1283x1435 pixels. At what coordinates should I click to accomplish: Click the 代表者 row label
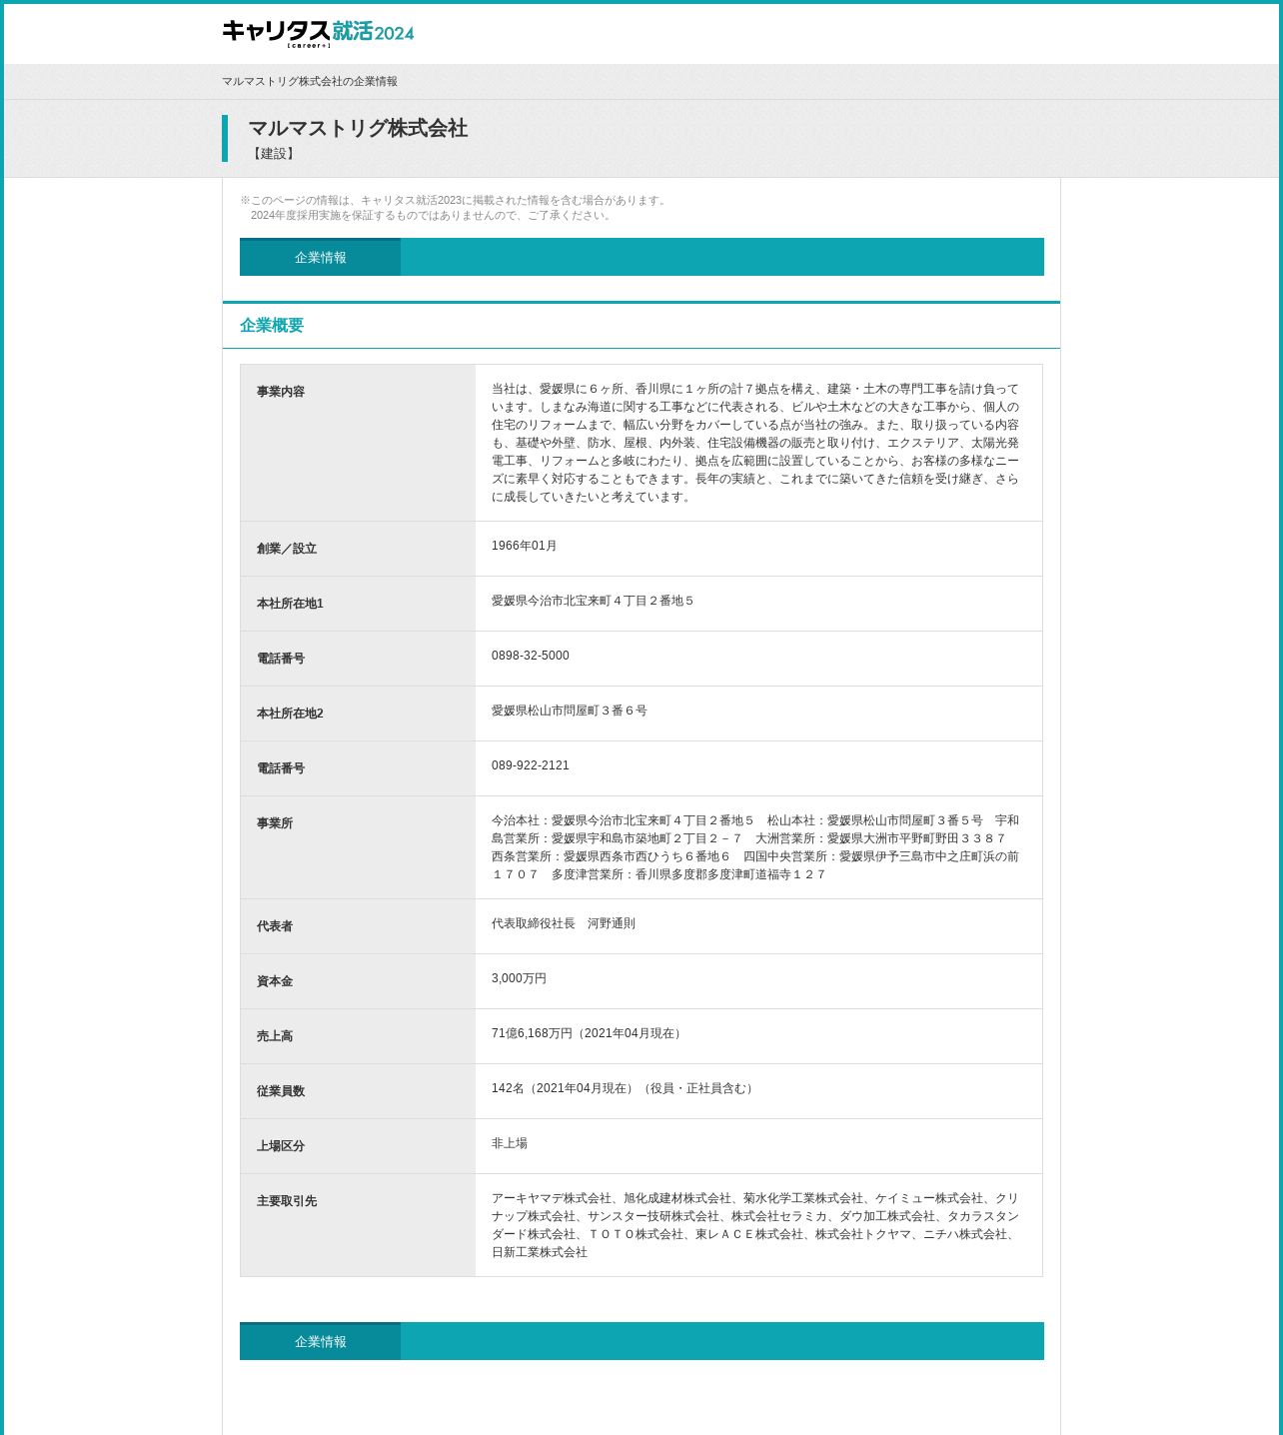275,926
